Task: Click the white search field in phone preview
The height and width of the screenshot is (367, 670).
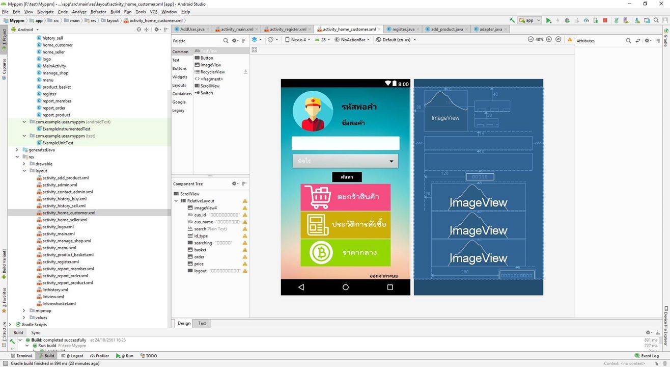Action: (x=346, y=143)
